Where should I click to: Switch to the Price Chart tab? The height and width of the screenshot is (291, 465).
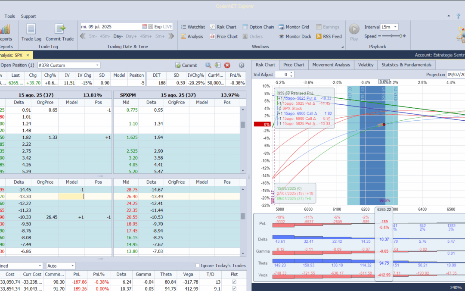(294, 65)
